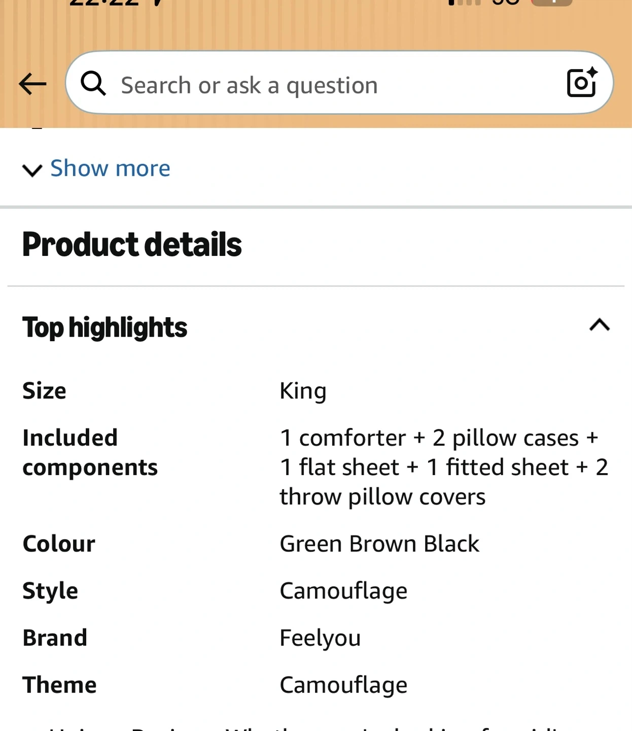Click the Feelyou brand name

point(320,638)
